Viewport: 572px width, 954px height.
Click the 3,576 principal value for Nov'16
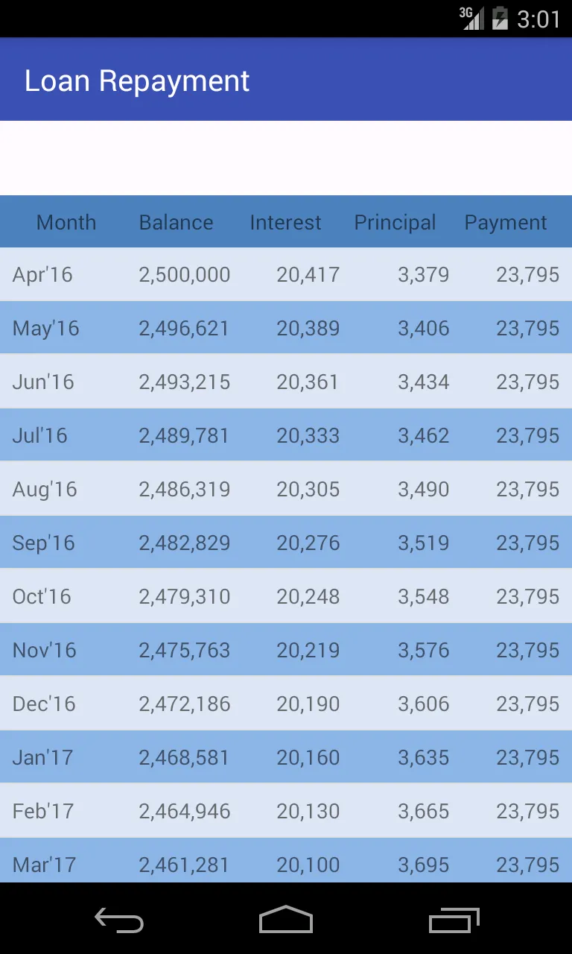[424, 651]
